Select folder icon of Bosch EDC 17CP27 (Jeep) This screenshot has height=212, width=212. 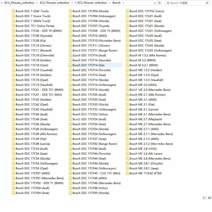pos(70,139)
